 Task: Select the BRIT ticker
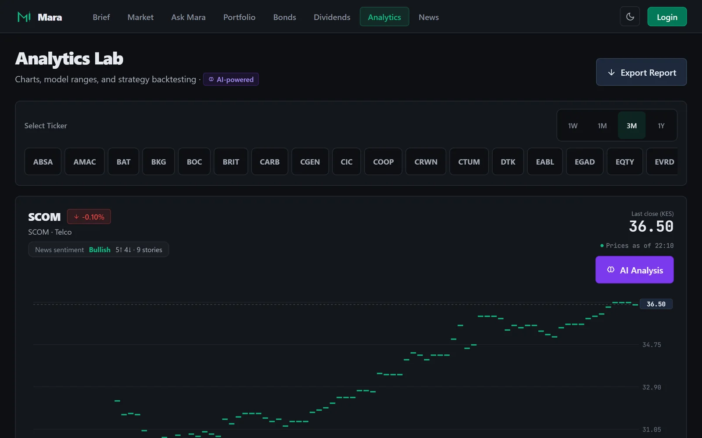click(231, 162)
